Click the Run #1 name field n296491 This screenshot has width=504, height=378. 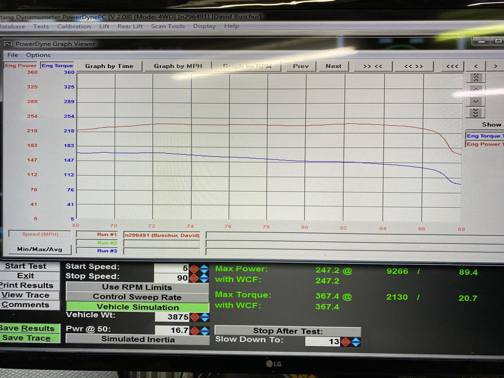pyautogui.click(x=162, y=235)
